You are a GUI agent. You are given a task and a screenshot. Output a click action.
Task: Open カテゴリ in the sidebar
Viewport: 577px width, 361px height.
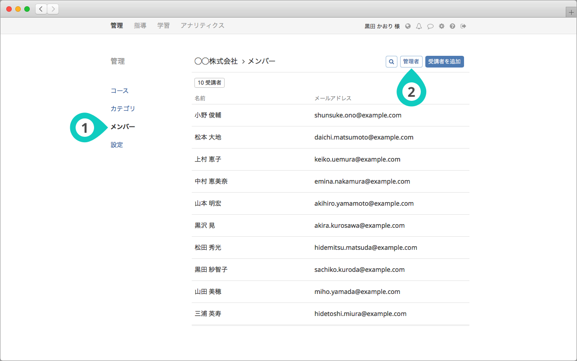(123, 109)
